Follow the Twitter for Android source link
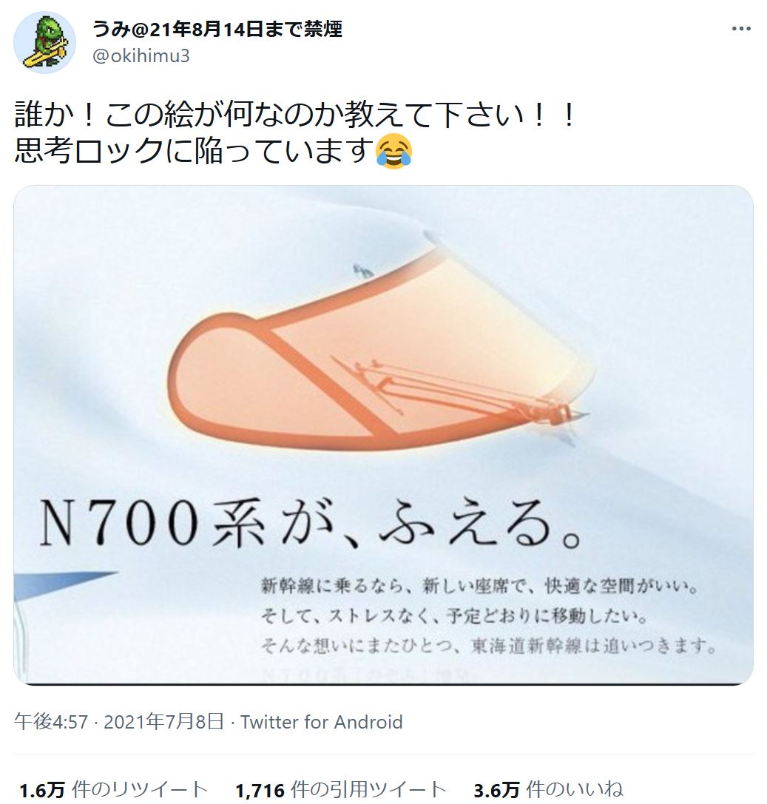Viewport: 767px width, 804px height. [x=322, y=722]
